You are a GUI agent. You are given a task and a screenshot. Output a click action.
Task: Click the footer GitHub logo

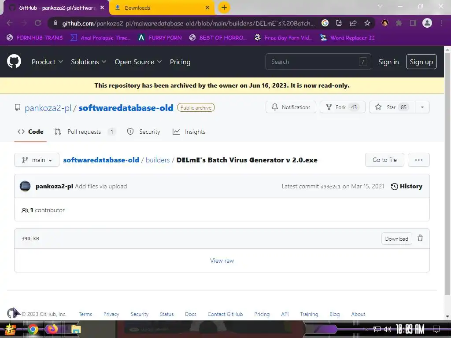(x=11, y=313)
